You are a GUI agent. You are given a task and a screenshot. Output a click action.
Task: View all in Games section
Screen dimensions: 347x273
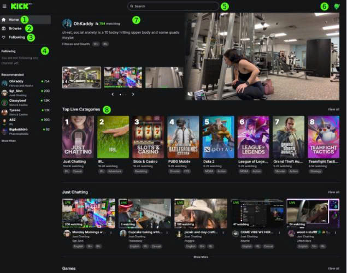(333, 268)
